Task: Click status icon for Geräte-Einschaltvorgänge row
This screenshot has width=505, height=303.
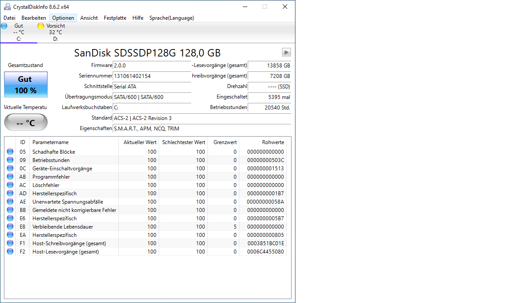Action: [11, 168]
